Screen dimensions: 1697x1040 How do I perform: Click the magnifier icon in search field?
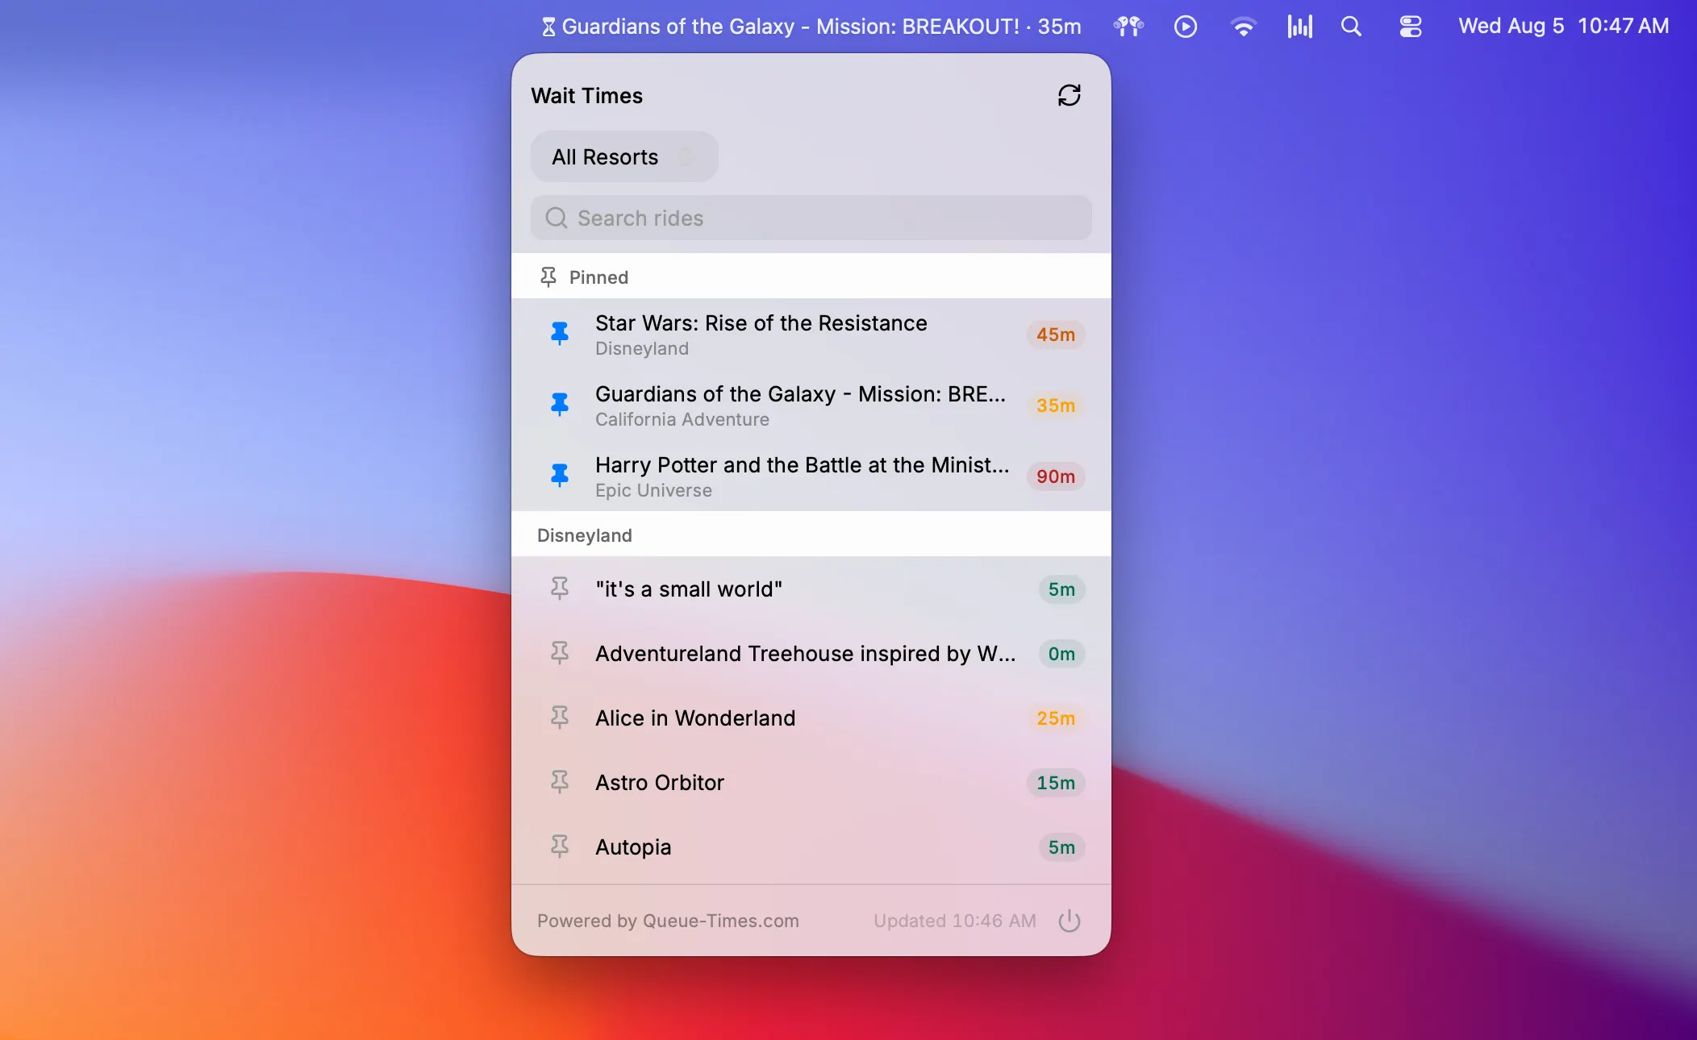click(556, 218)
